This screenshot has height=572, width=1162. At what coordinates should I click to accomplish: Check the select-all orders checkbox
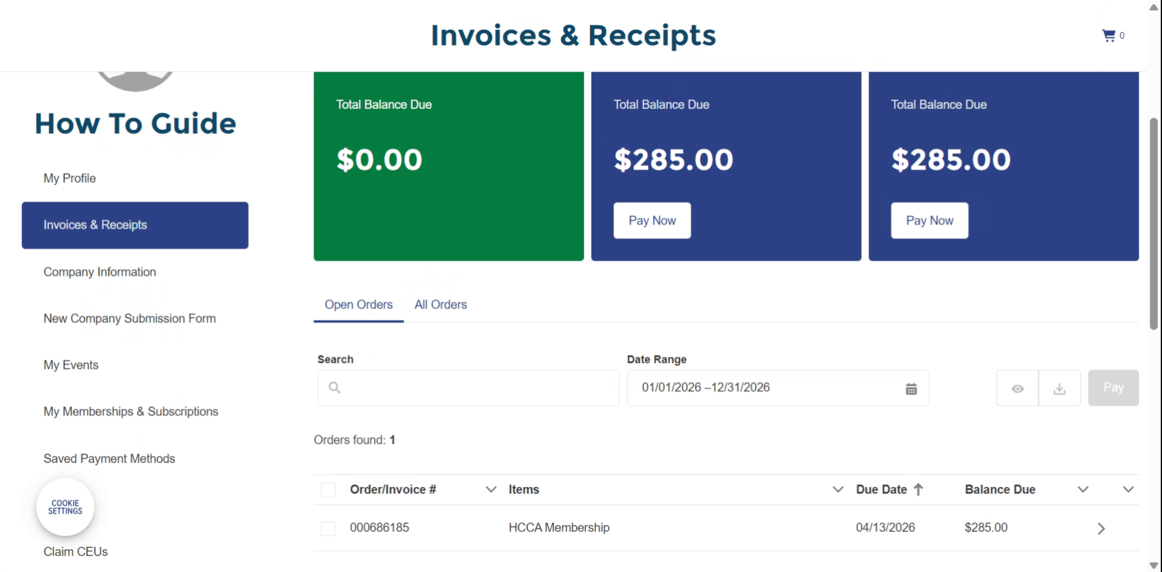[x=328, y=490]
